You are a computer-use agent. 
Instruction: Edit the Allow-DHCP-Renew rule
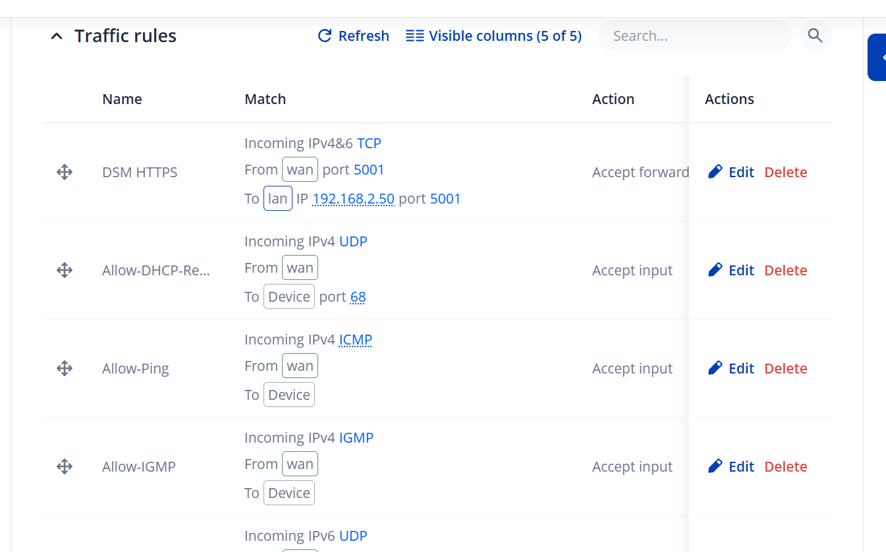(x=731, y=271)
